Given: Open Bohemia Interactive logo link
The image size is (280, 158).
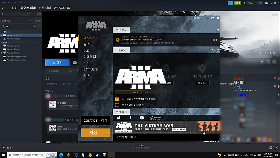Looking at the screenshot, I should 156,118.
